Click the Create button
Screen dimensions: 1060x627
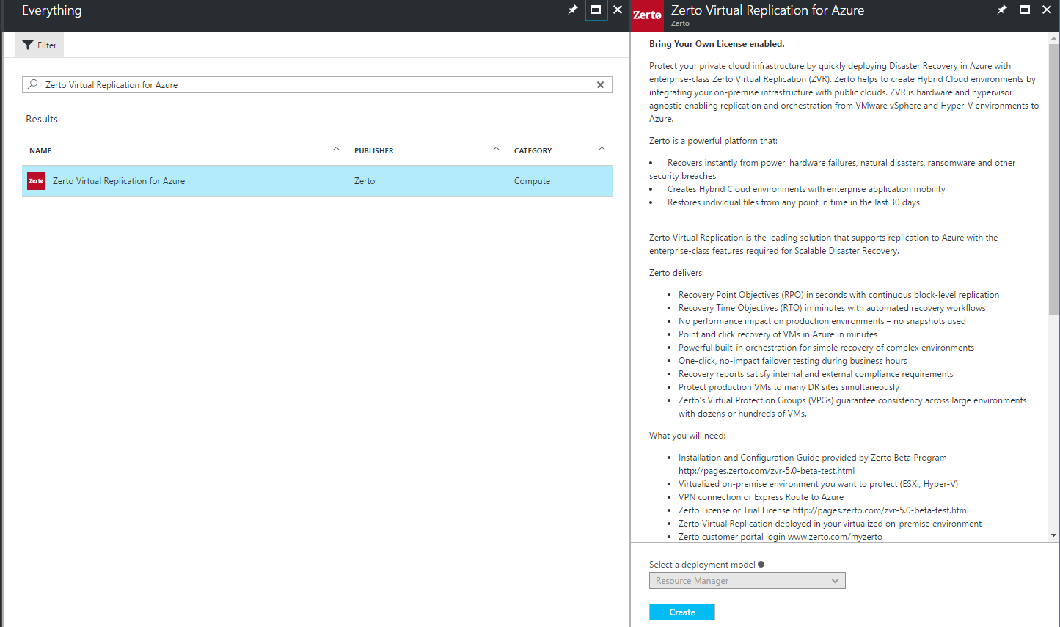[x=682, y=612]
